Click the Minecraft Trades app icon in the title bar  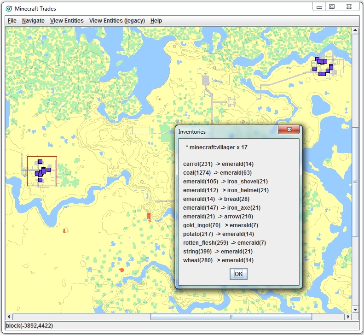coord(9,9)
